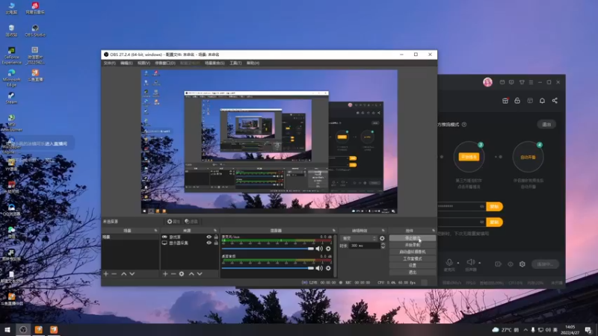Toggle lock on the 显示器采集 source
This screenshot has width=598, height=336.
216,243
